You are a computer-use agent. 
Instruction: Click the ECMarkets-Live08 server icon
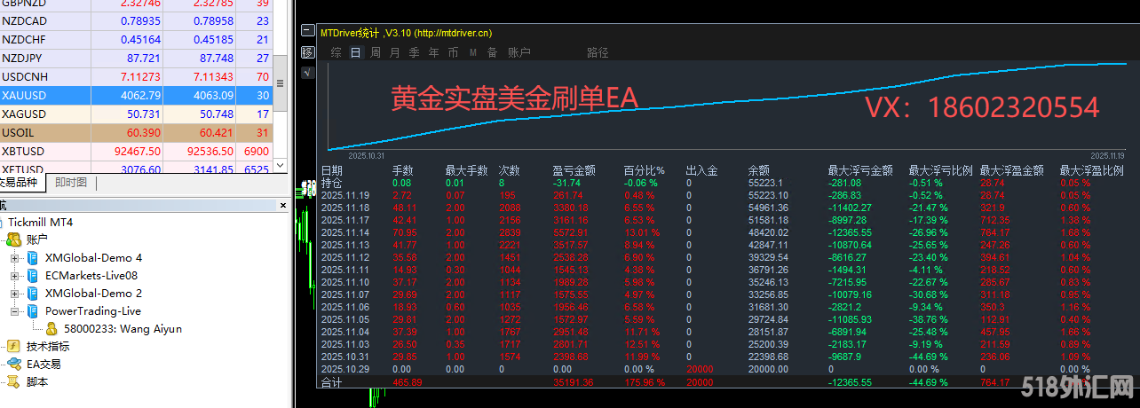[32, 276]
